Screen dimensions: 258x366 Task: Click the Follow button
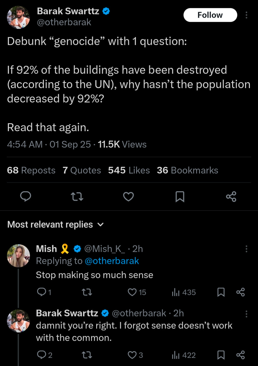(210, 15)
